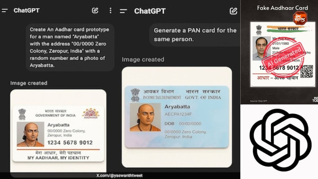The image size is (318, 179).
Task: Click the large OpenAI knot logo
Action: pyautogui.click(x=280, y=140)
